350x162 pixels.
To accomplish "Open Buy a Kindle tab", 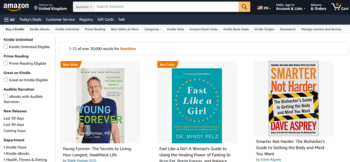I will pos(15,29).
